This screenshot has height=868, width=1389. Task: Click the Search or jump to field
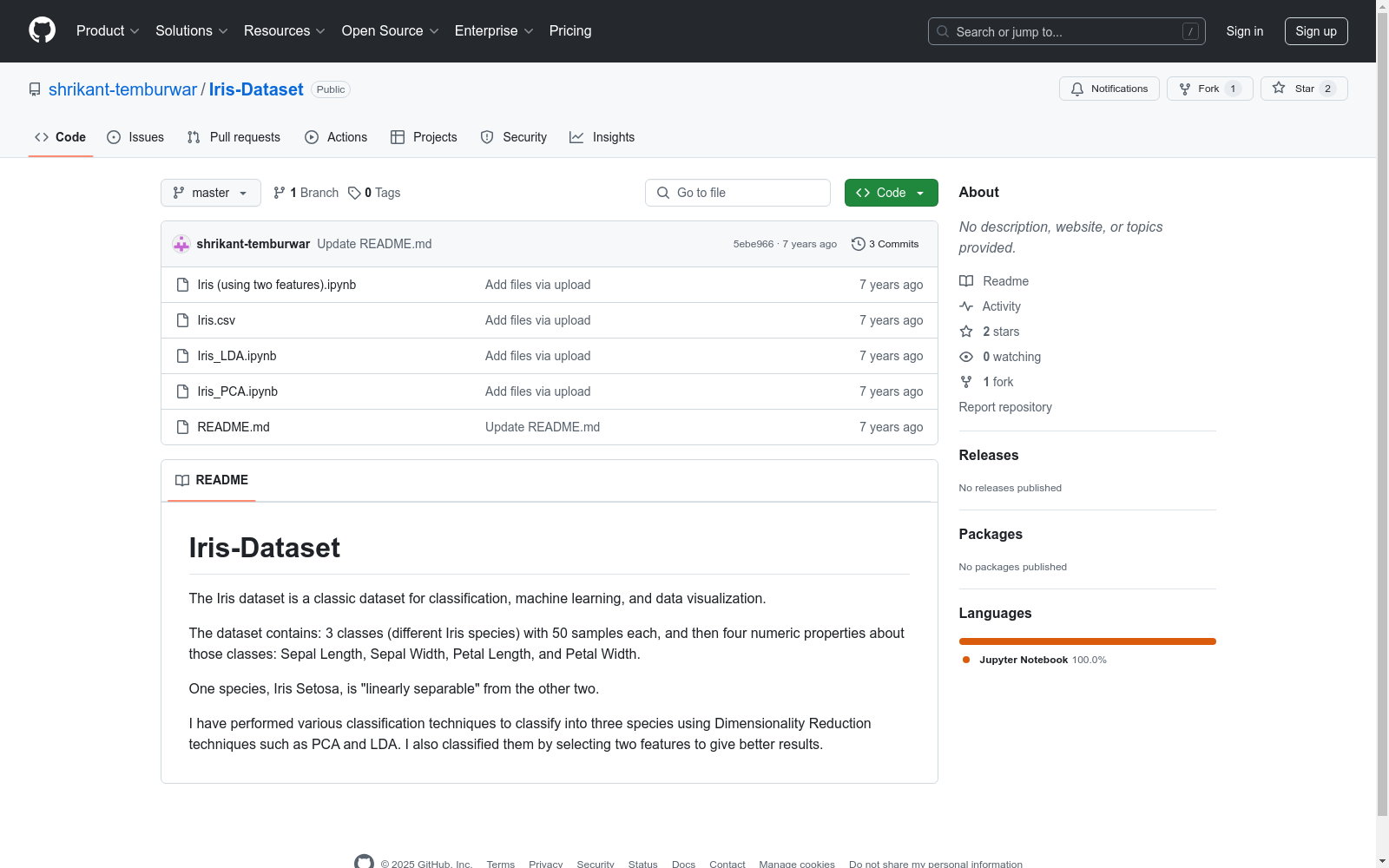(1067, 31)
